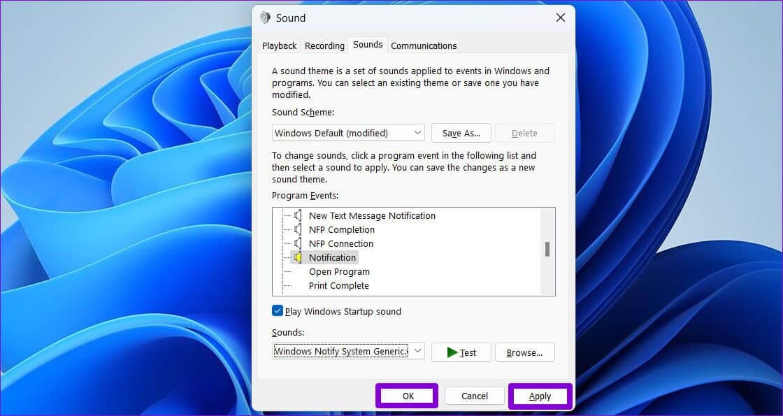Switch to the Playback tab
Viewport: 783px width, 416px height.
click(279, 45)
